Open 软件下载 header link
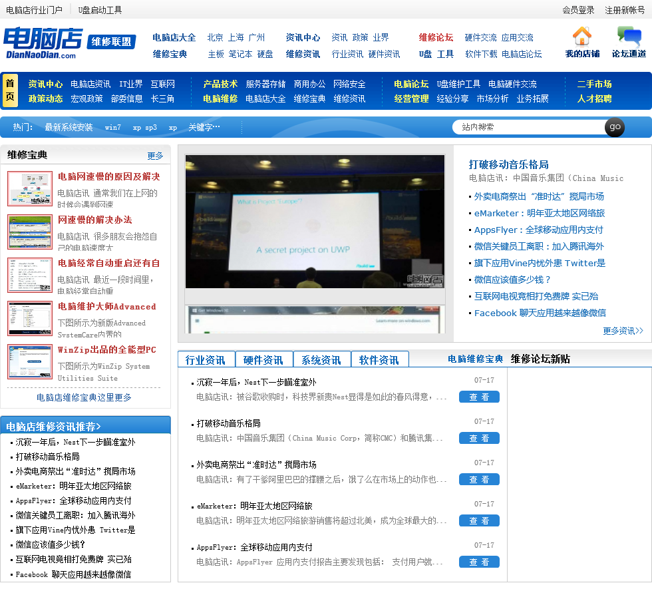Image resolution: width=652 pixels, height=593 pixels. 481,54
